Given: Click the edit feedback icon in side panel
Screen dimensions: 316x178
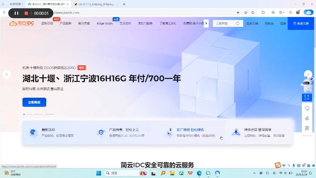Looking at the screenshot, I should click(307, 118).
